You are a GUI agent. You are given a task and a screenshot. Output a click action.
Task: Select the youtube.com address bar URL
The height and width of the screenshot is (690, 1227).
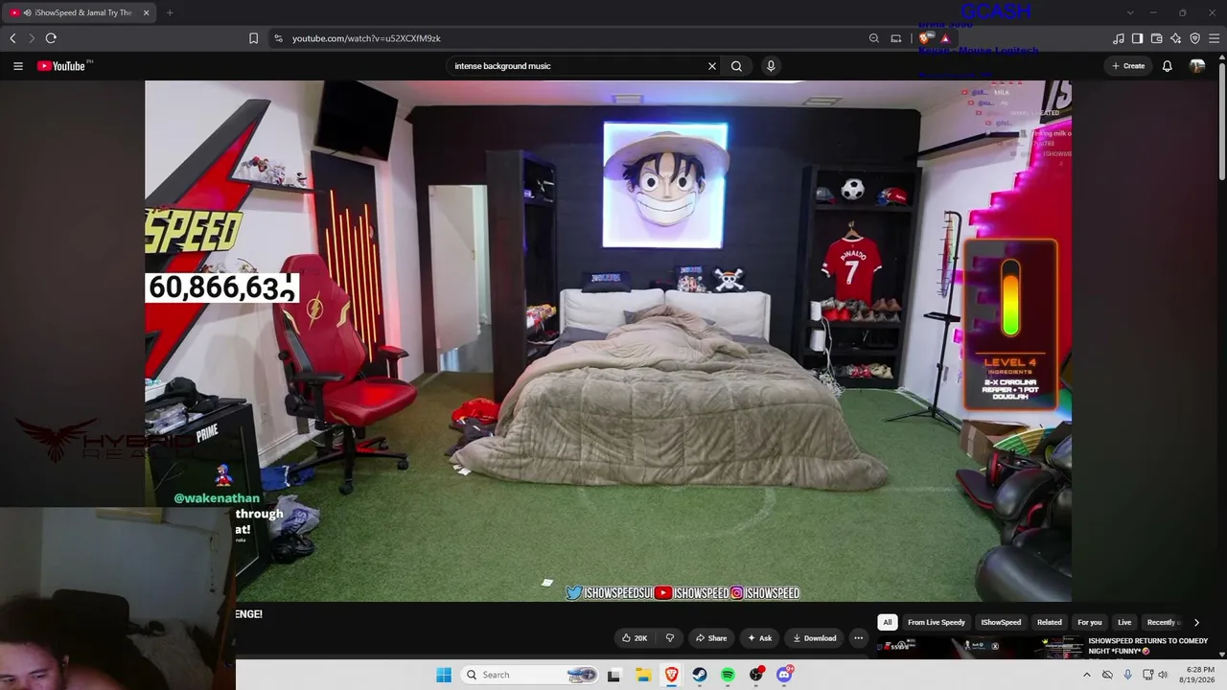point(366,38)
